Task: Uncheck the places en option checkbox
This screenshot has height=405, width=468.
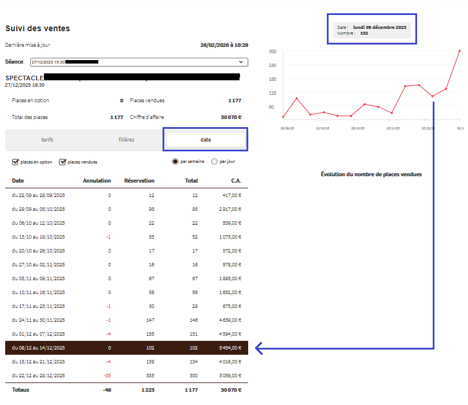Action: pyautogui.click(x=16, y=162)
